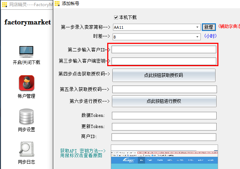Click the 开启/关闭下载 label

[27, 62]
